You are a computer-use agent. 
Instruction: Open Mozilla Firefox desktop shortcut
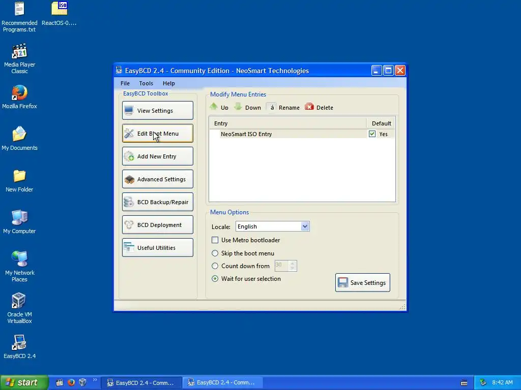[x=19, y=97]
